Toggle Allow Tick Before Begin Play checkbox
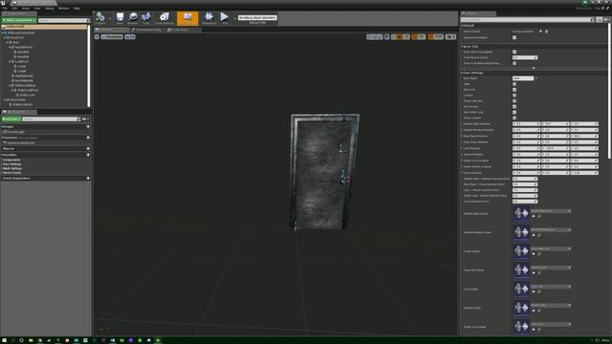This screenshot has width=612, height=344. click(x=514, y=63)
